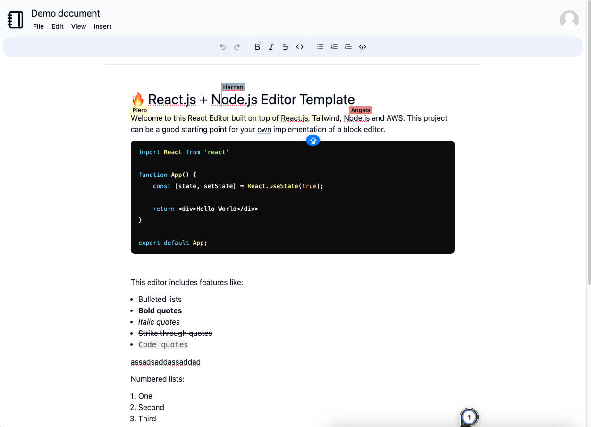Open the Insert menu
The image size is (591, 427).
(x=102, y=26)
